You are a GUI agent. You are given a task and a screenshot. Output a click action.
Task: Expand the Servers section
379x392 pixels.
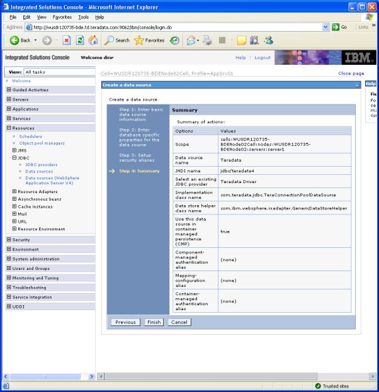[9, 99]
